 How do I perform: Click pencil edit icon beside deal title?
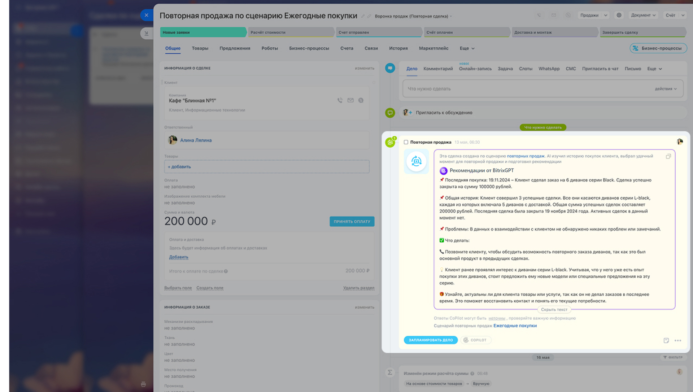coord(363,16)
